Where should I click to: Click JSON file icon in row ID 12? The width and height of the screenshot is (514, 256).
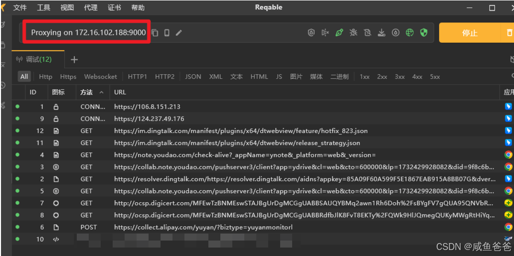pos(56,131)
